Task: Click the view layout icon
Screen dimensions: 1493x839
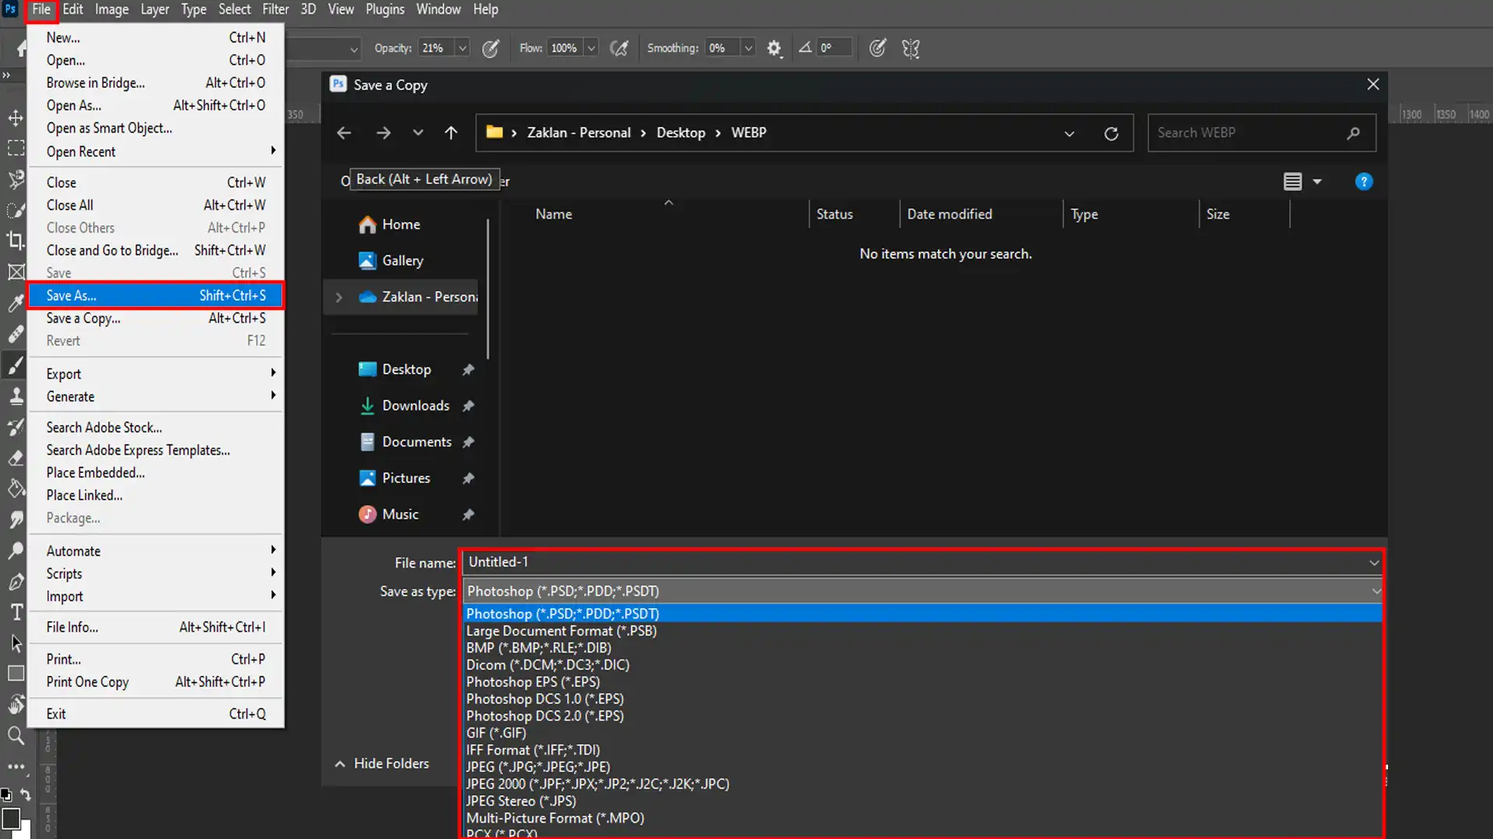Action: (1292, 182)
